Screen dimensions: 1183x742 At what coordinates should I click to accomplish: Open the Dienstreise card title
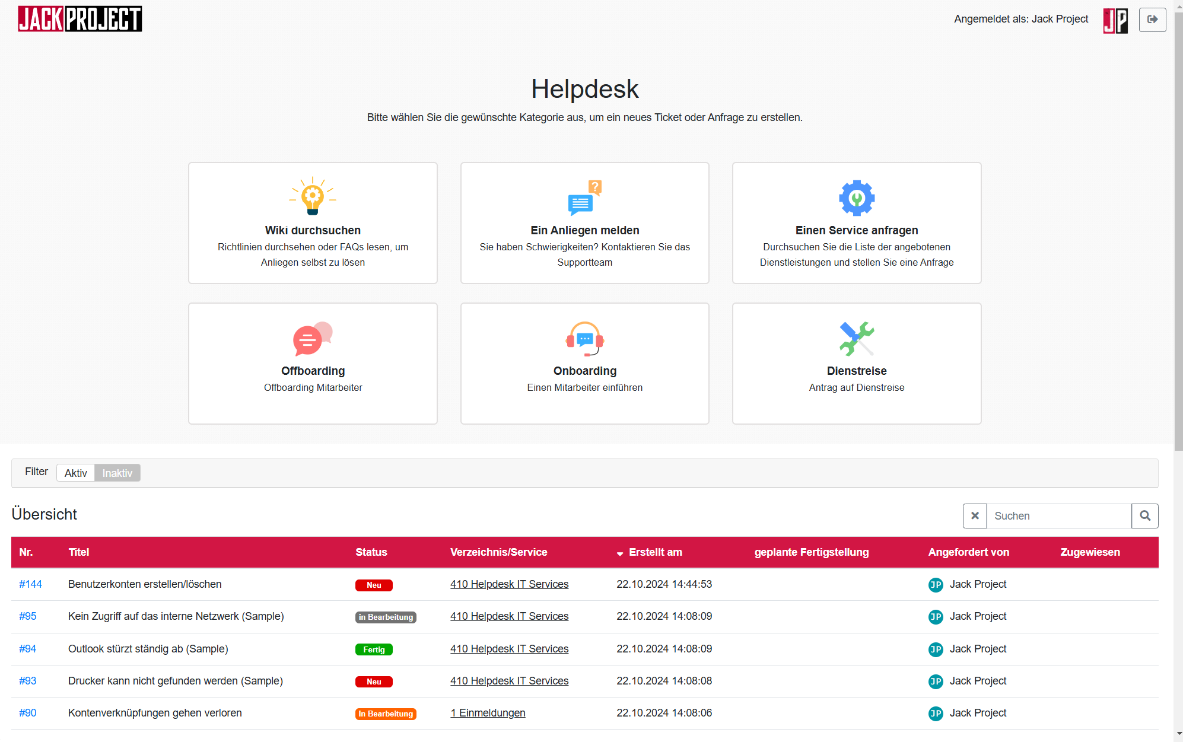point(857,371)
